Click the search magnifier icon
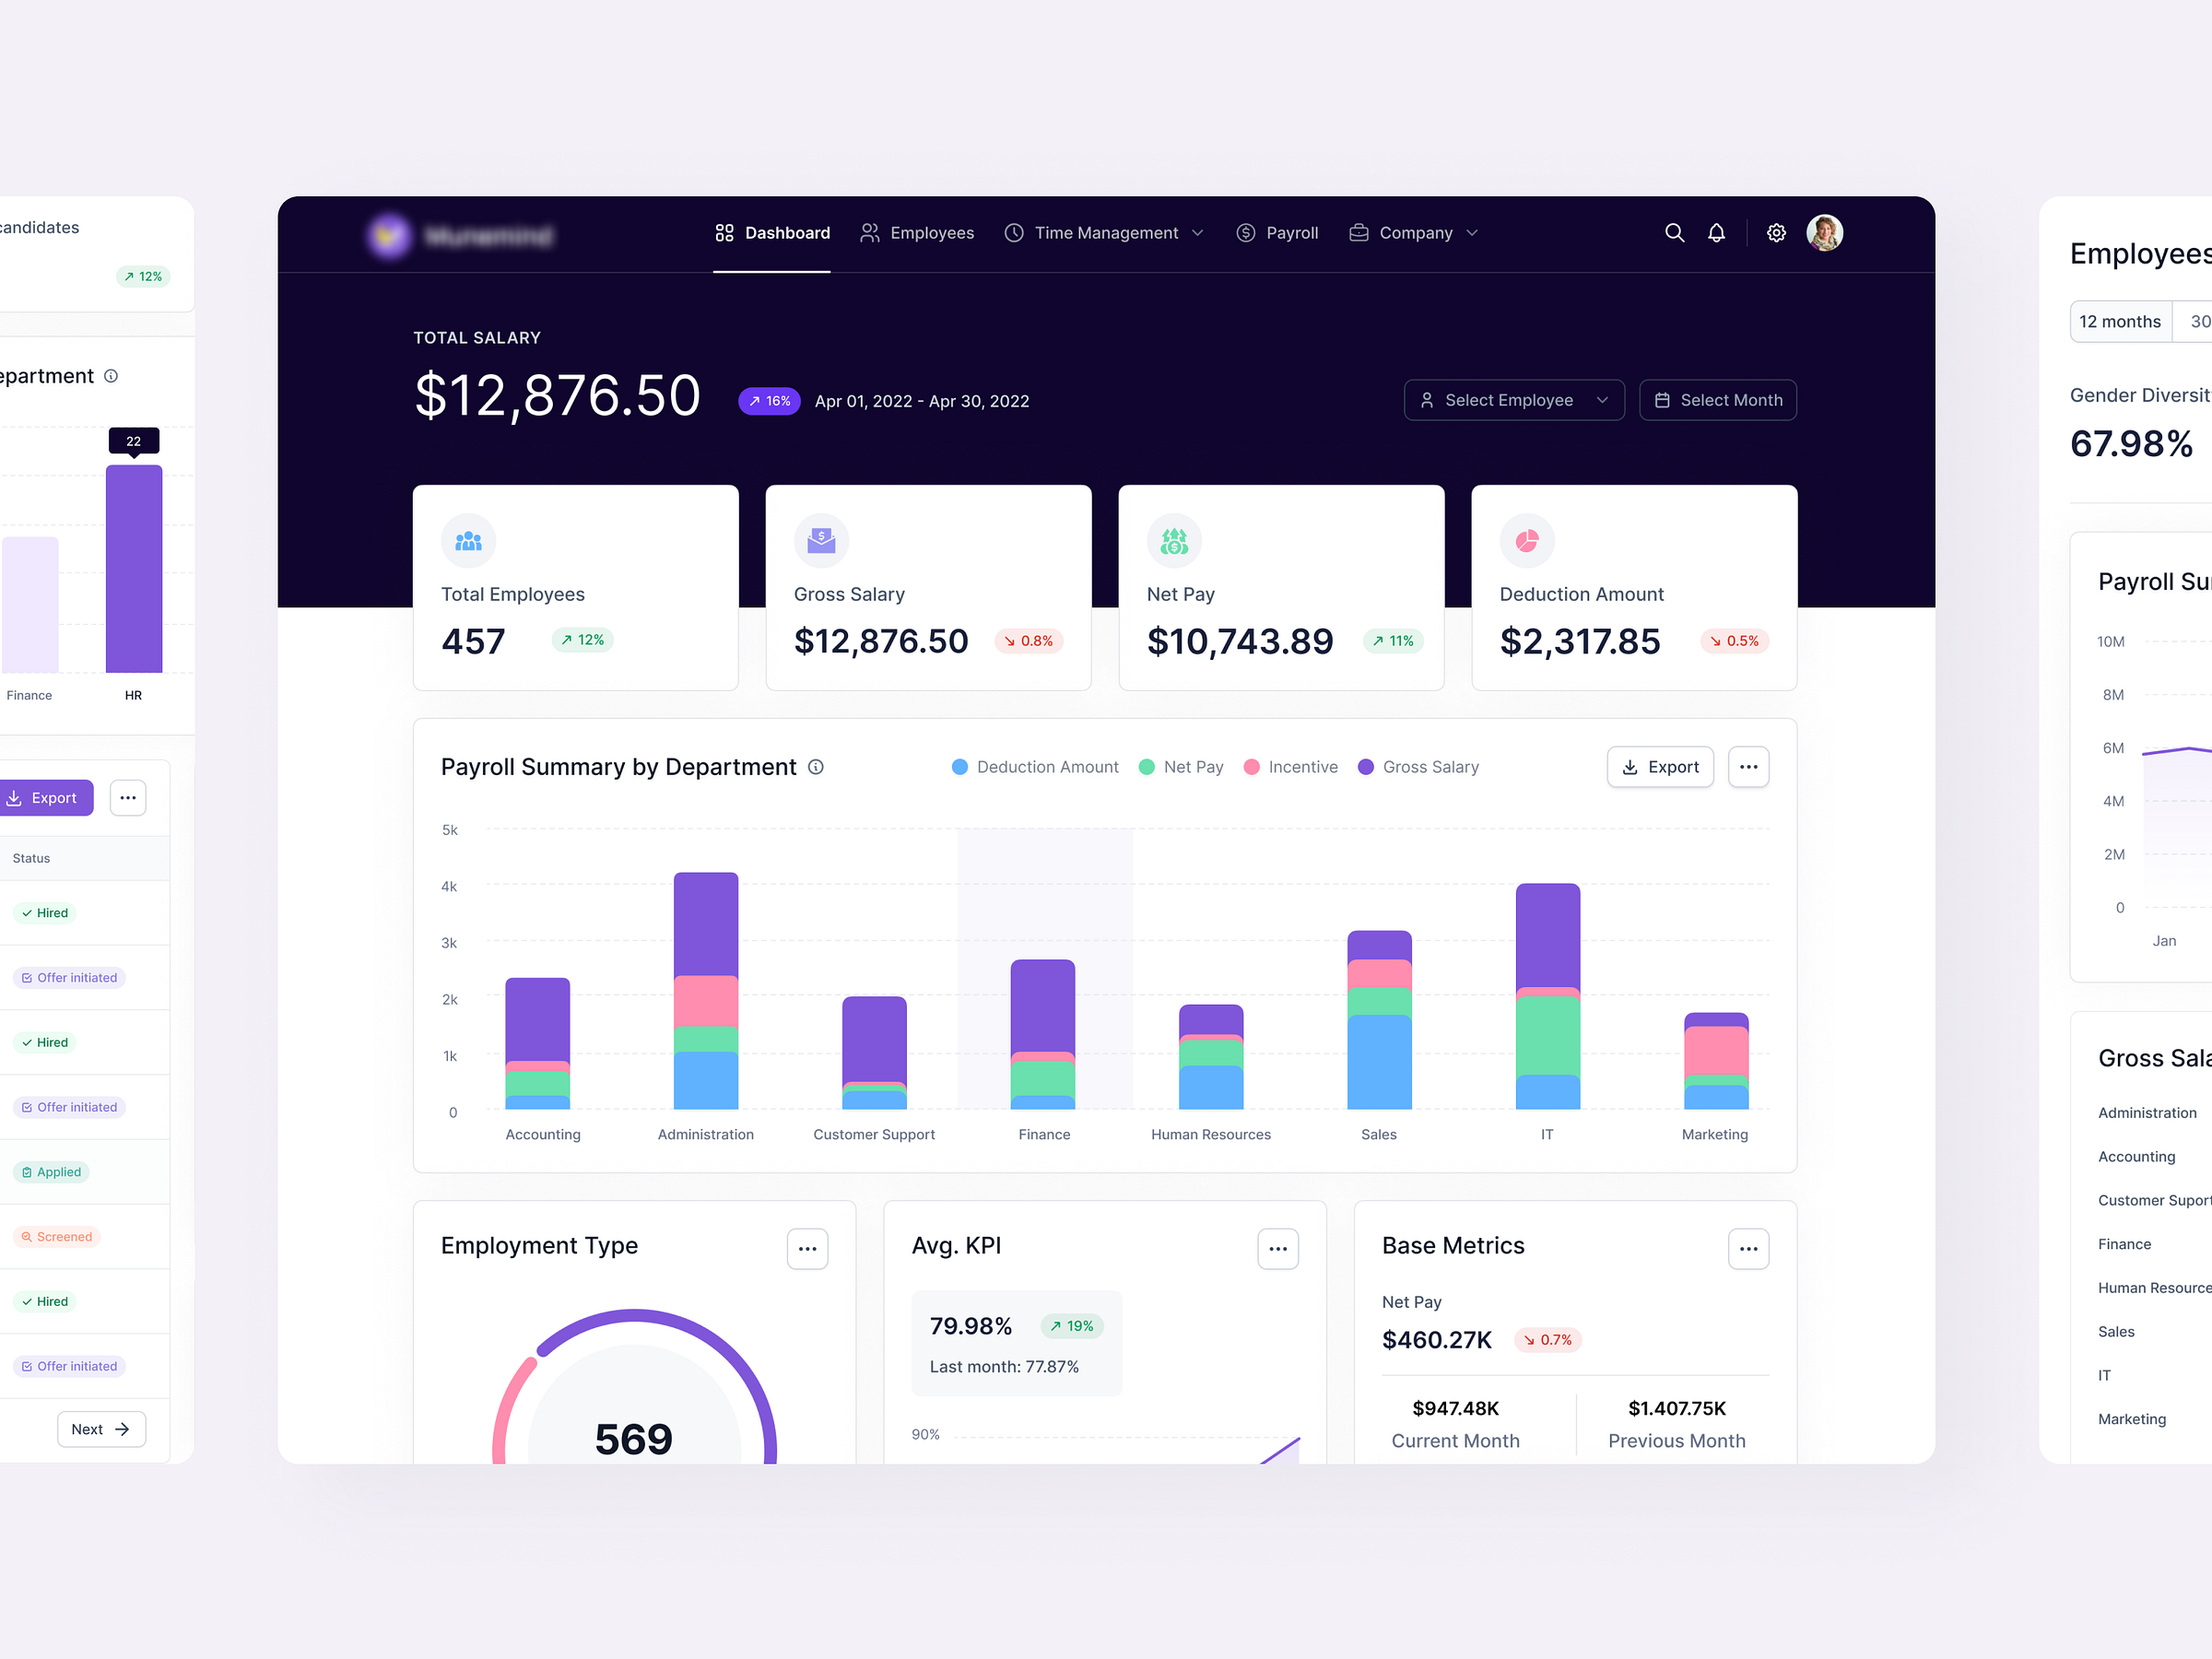 point(1670,231)
